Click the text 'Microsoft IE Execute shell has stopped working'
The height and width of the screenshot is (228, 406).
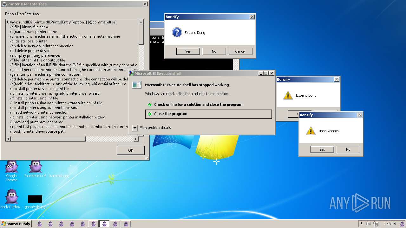tap(187, 85)
